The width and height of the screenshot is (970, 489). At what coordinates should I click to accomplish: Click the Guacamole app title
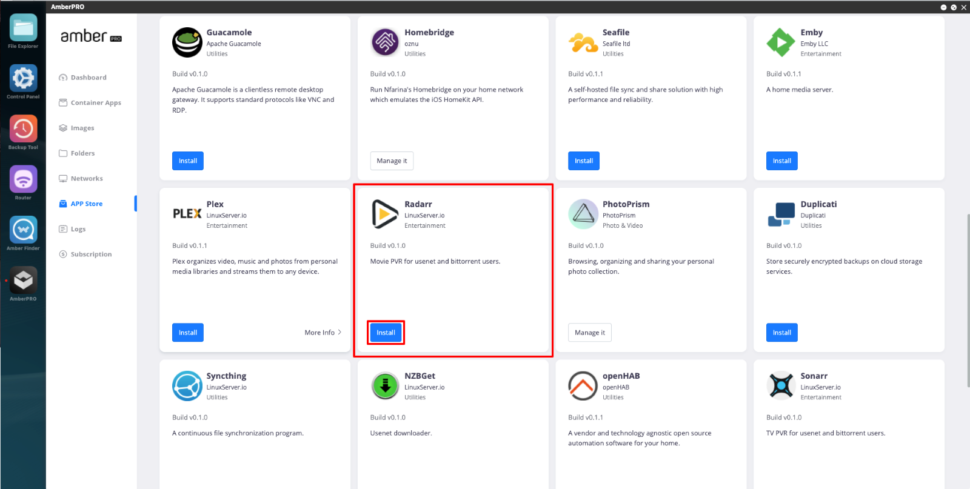[229, 33]
